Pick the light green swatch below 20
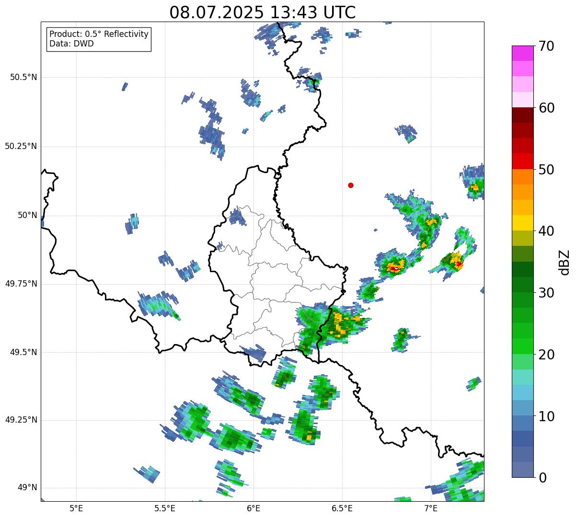The height and width of the screenshot is (518, 576). click(523, 361)
